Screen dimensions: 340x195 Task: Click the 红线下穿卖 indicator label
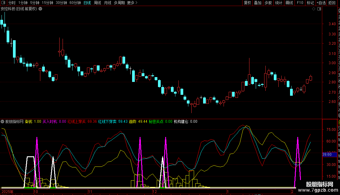[113, 121]
